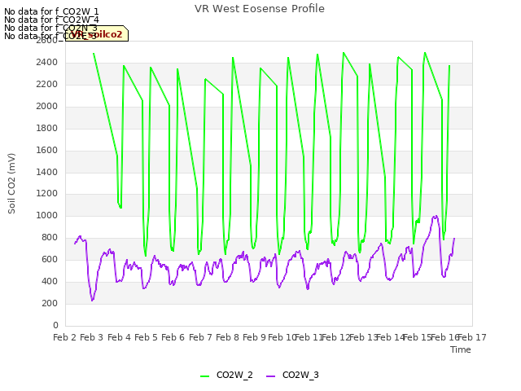Click the Feb 8 x-axis tick label
Image resolution: width=521 pixels, height=391 pixels.
pos(227,337)
